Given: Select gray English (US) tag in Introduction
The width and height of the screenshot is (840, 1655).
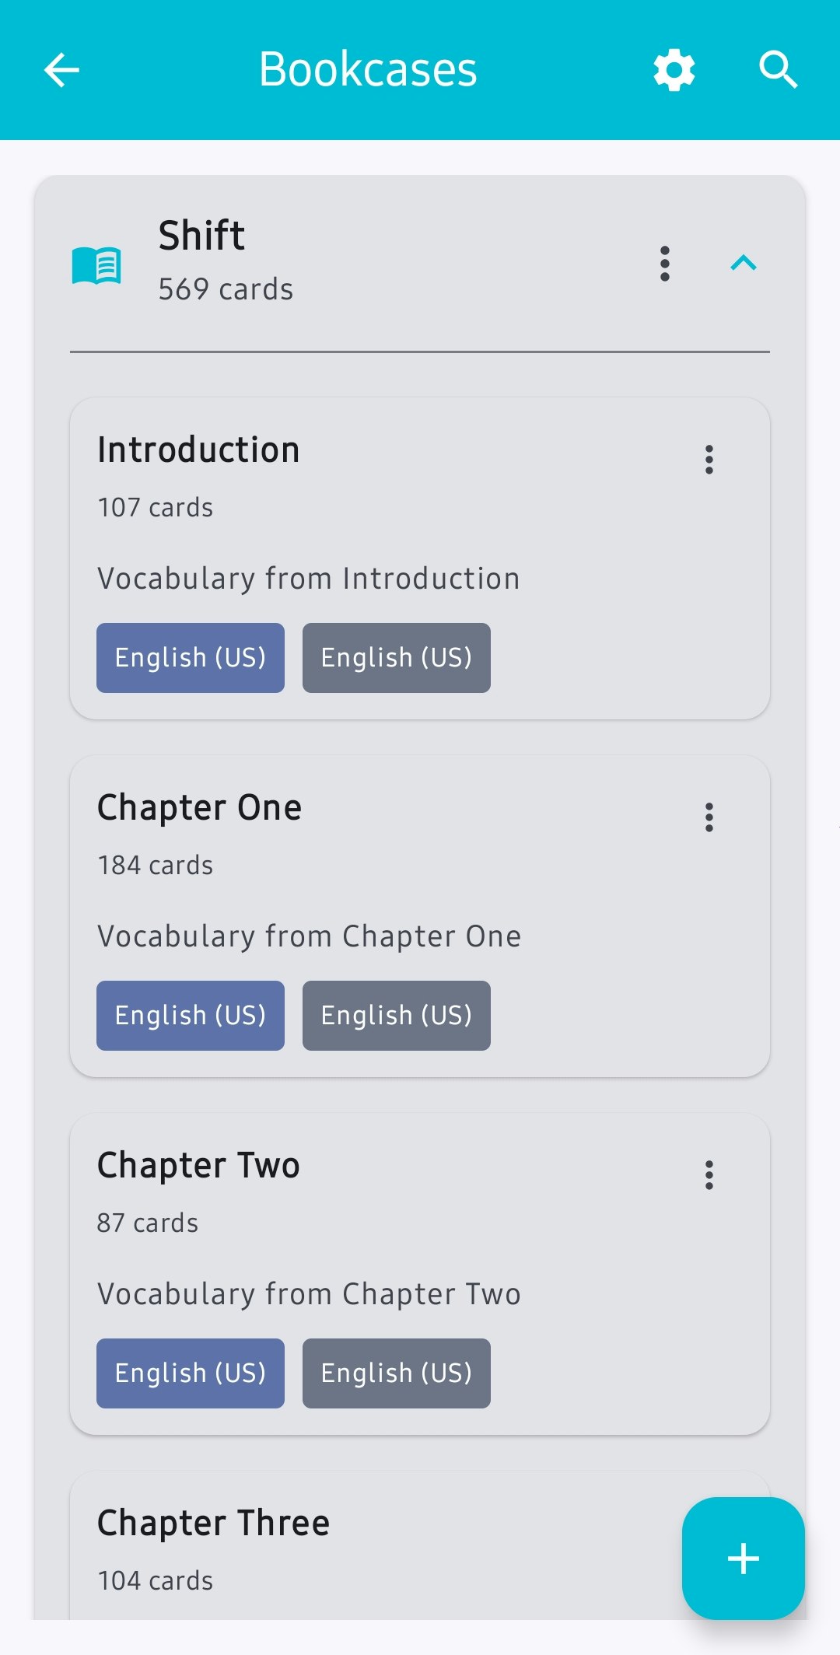Looking at the screenshot, I should pyautogui.click(x=397, y=658).
